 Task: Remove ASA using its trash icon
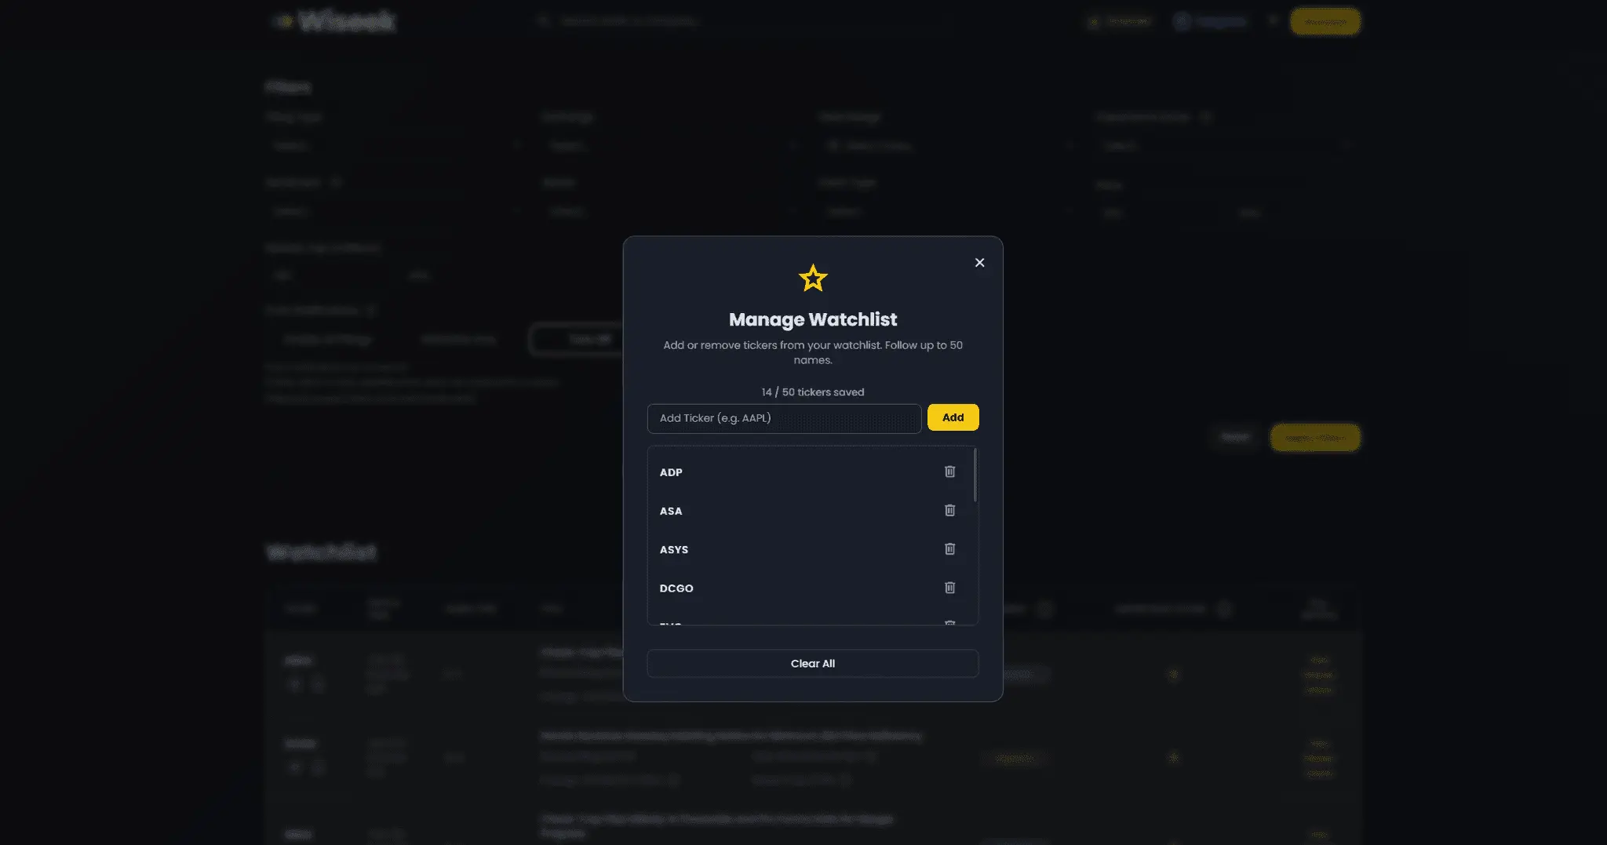point(949,510)
